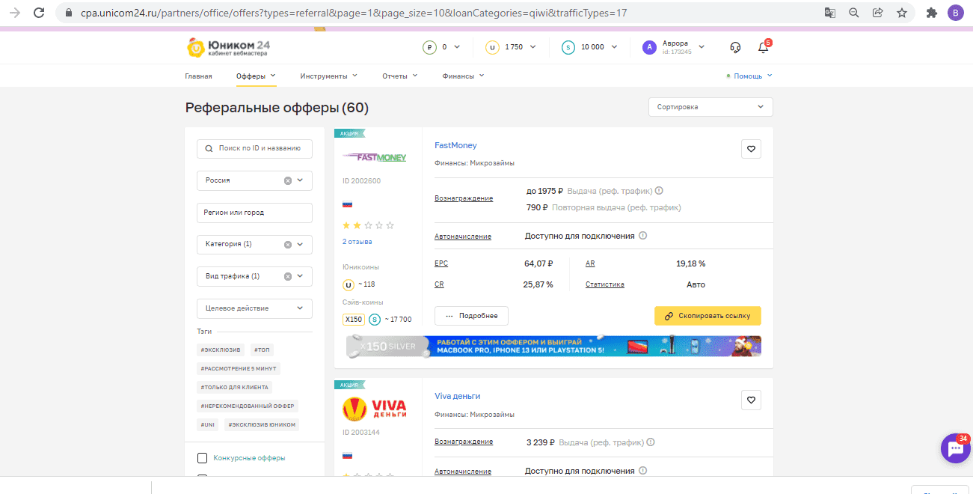This screenshot has height=494, width=973.
Task: Click the Регион или город field
Action: pos(254,213)
